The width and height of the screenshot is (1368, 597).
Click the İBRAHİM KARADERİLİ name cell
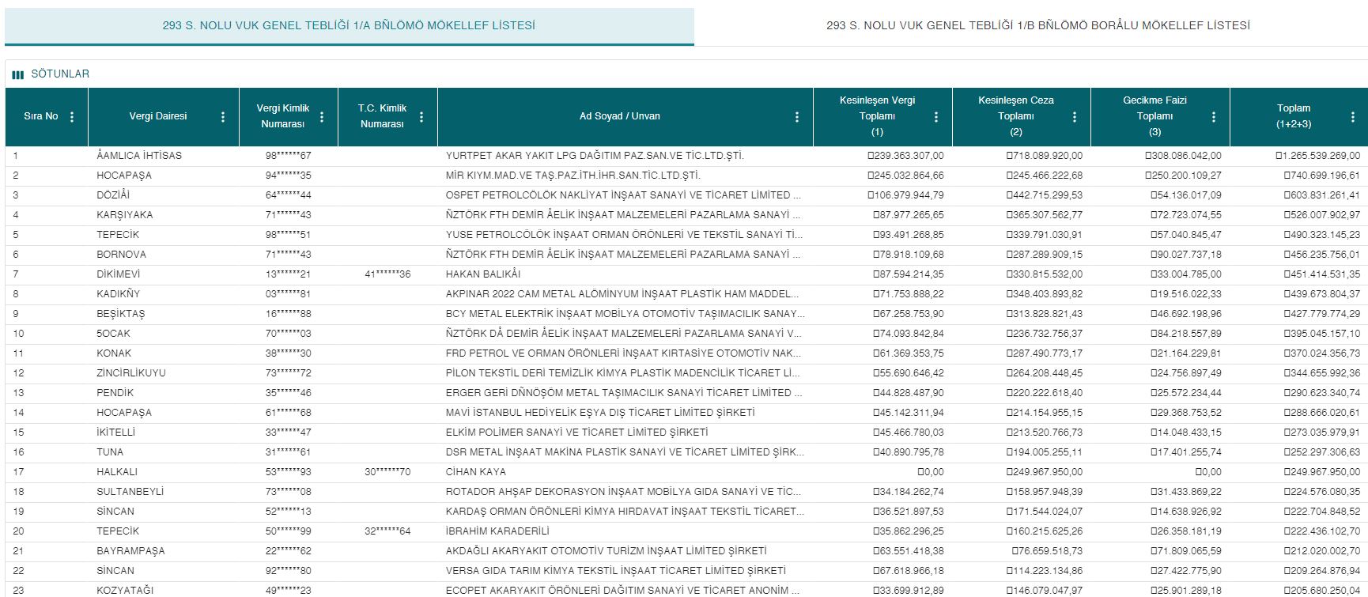click(x=497, y=531)
